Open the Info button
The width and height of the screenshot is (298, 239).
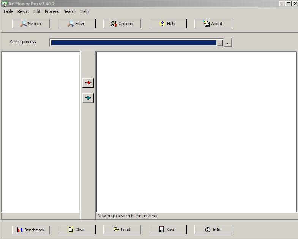coord(213,230)
